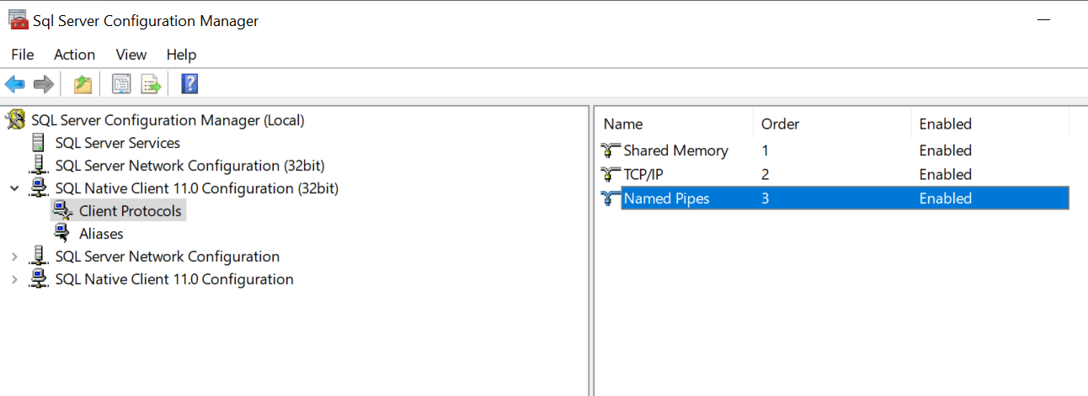This screenshot has width=1088, height=396.
Task: Select SQL Native Client 11.0 Configuration without 32bit
Action: point(174,279)
